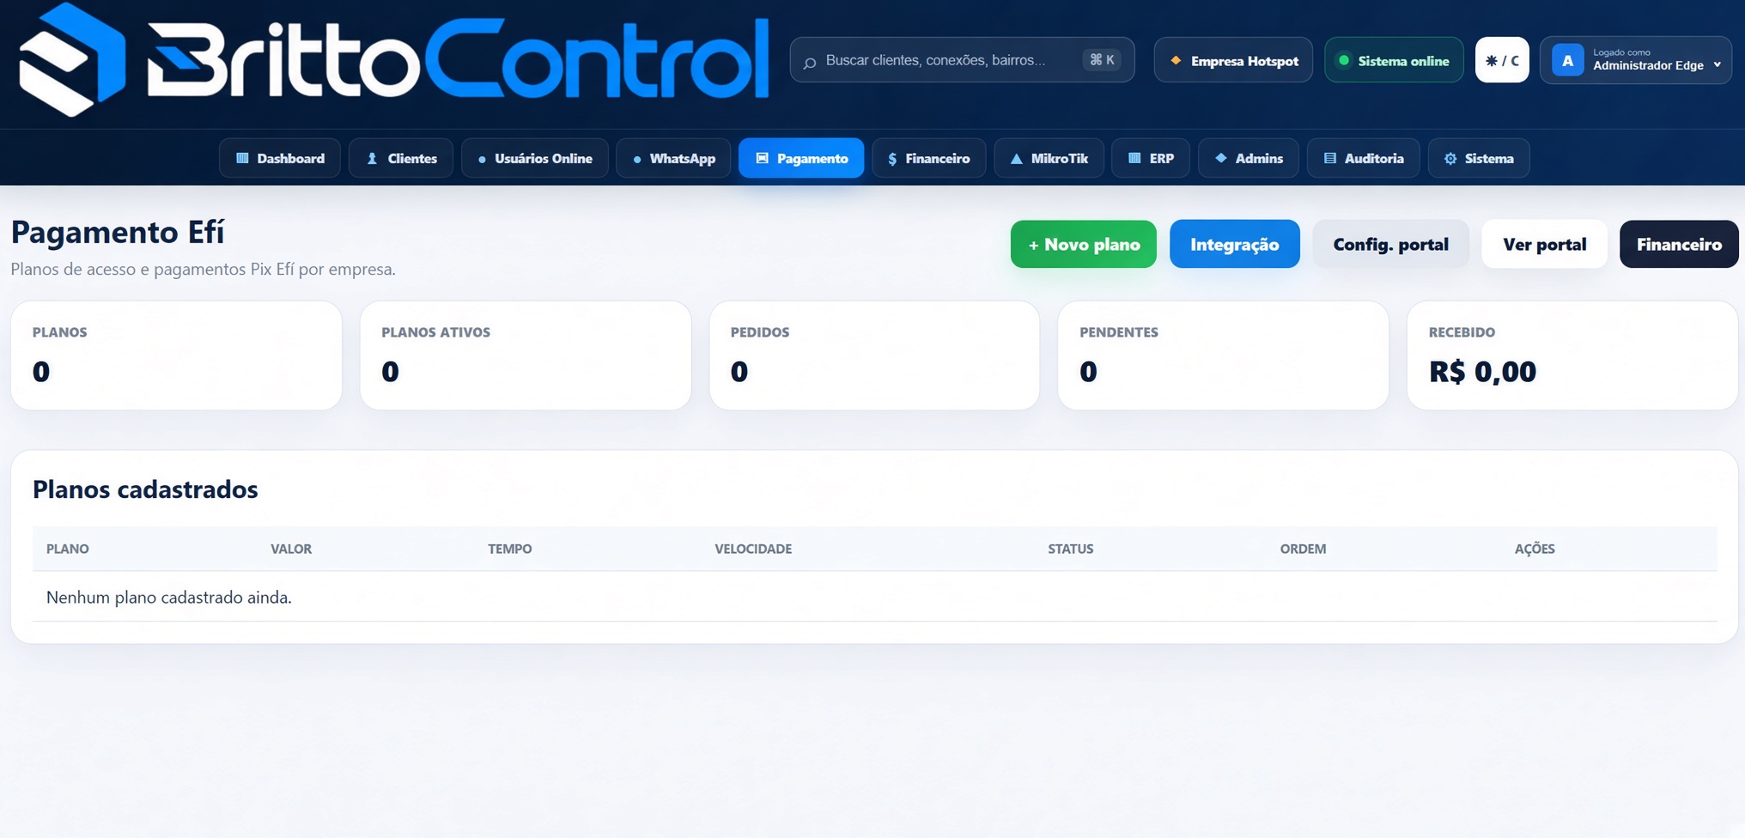
Task: Open the Usuários Online tab
Action: click(x=534, y=158)
